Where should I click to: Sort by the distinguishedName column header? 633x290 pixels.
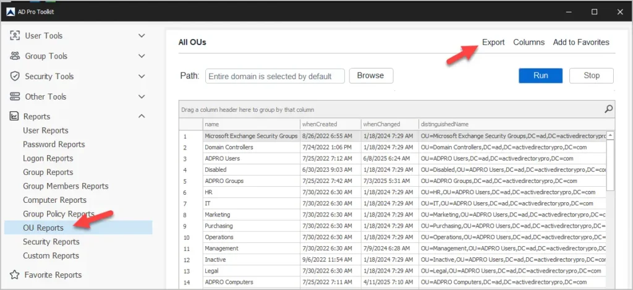tap(517, 124)
